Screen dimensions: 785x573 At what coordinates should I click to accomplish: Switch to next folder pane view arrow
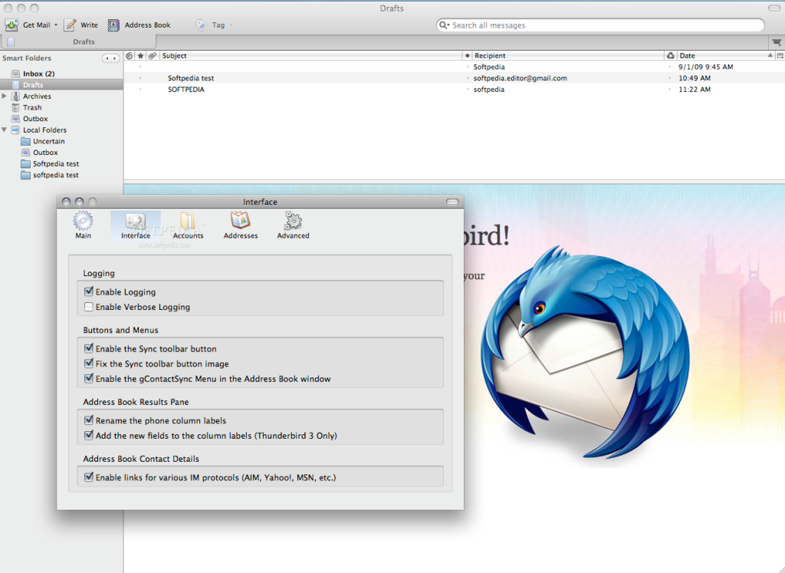tap(115, 58)
